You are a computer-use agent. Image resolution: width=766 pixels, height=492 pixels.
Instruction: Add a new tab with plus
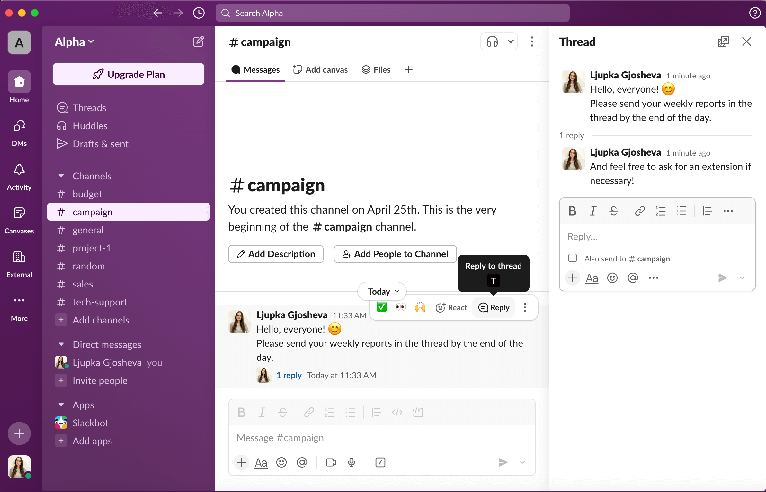tap(409, 70)
